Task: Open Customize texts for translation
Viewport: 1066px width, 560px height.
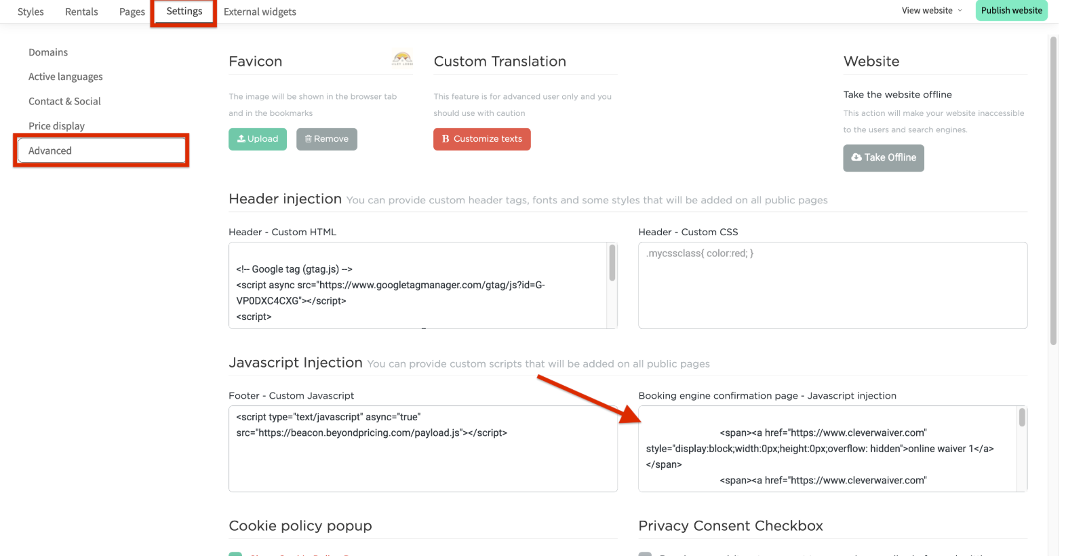Action: (481, 139)
